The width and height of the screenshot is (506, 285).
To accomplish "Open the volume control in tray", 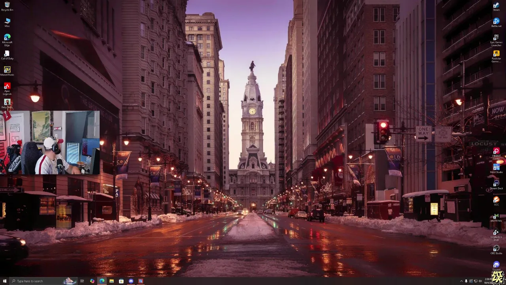I will (480, 281).
